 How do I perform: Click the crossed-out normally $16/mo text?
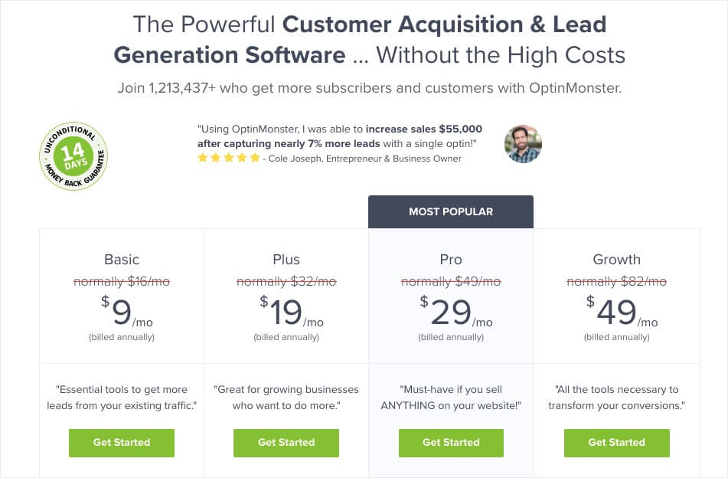(122, 281)
